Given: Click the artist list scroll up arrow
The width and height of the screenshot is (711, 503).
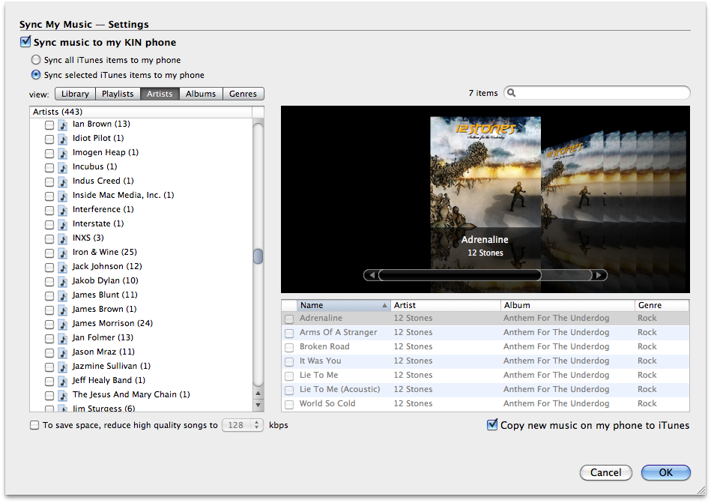Looking at the screenshot, I should tap(258, 394).
